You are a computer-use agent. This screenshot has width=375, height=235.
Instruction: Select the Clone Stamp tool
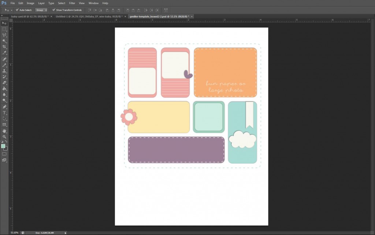(4, 71)
